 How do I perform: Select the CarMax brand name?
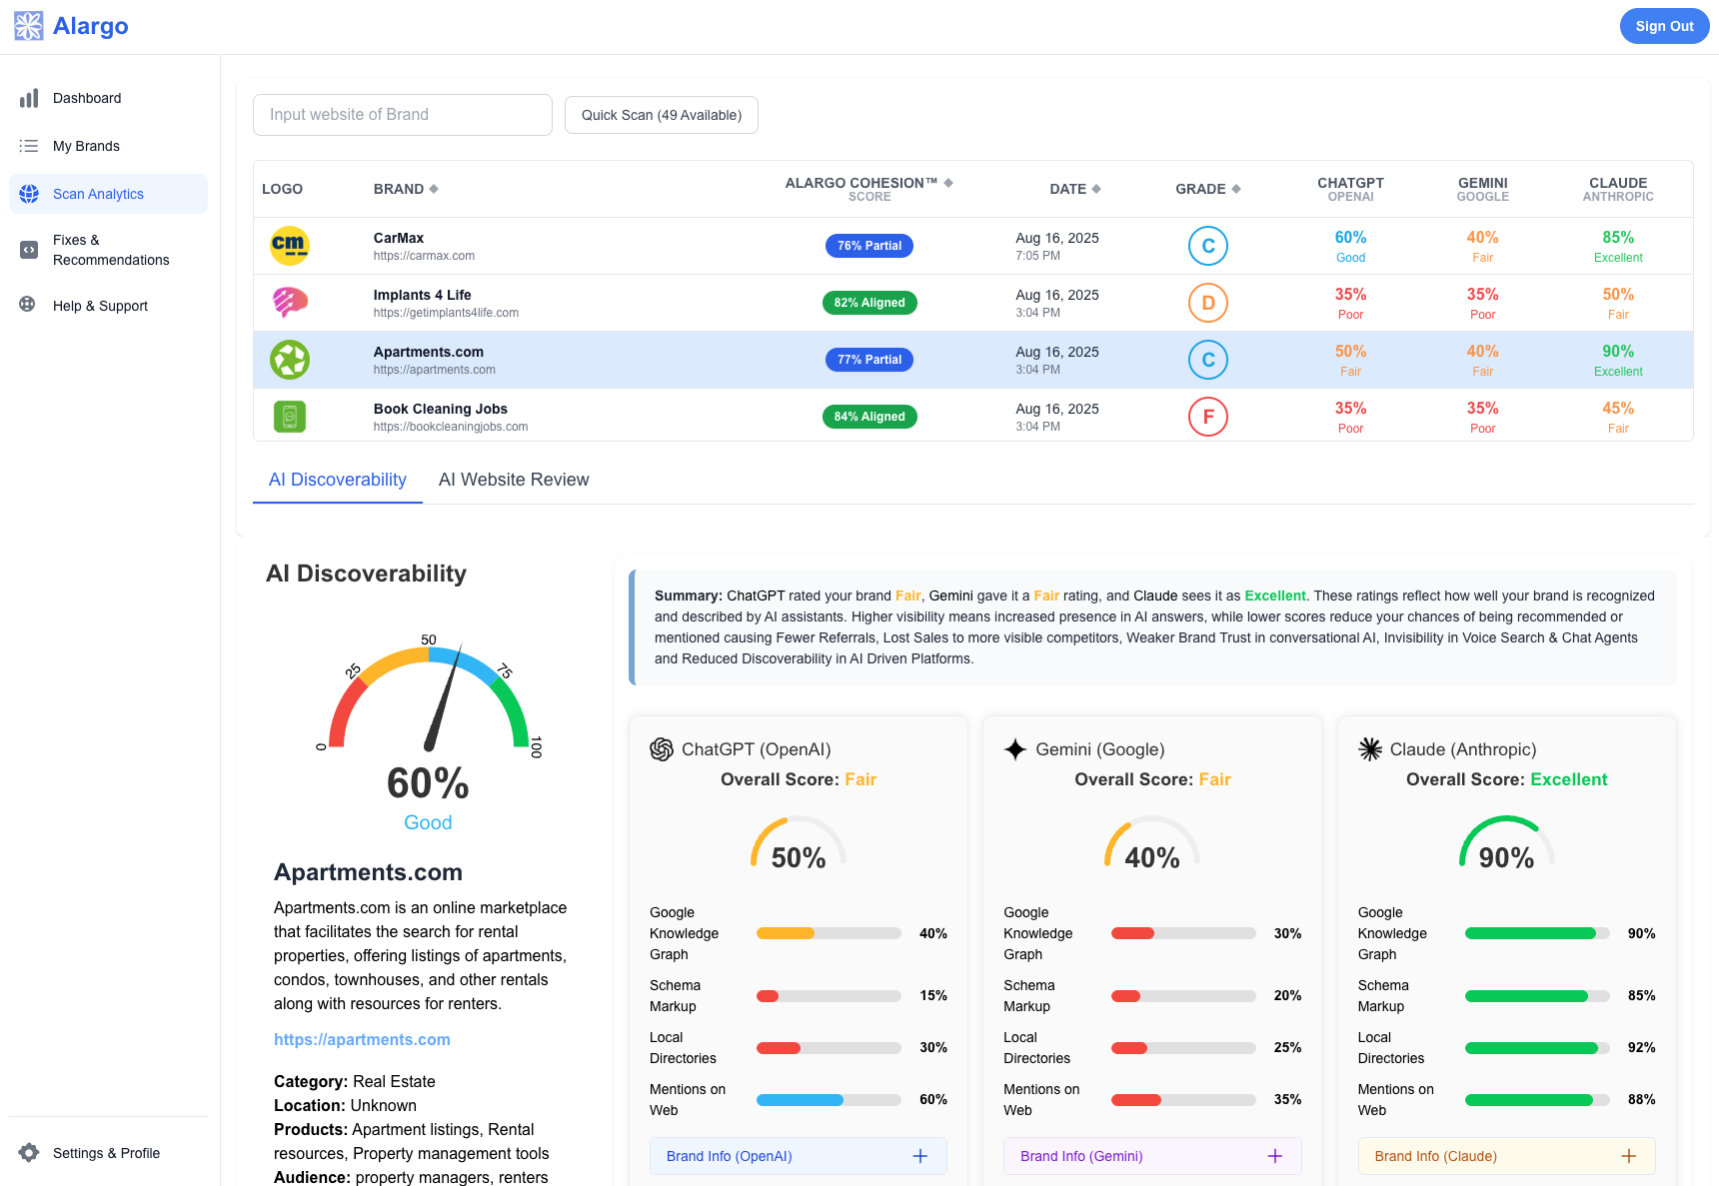399,238
